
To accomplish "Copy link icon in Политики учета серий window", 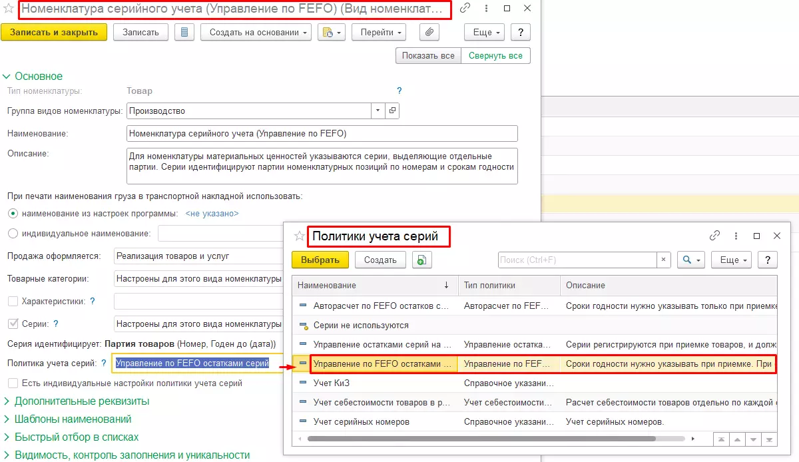I will point(715,236).
